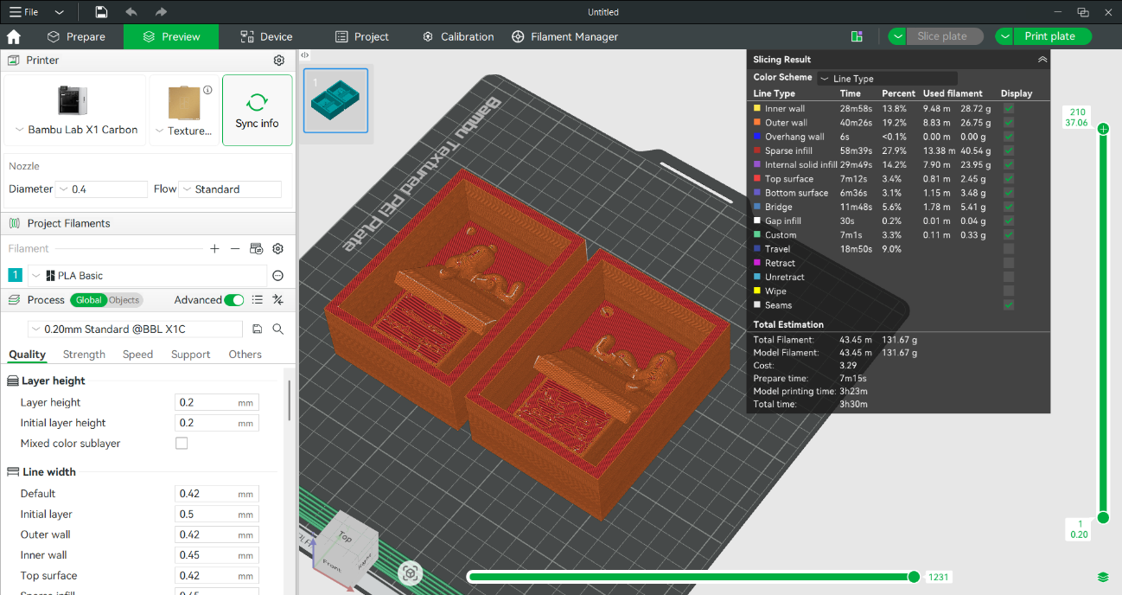Remove a filament with the minus icon
The width and height of the screenshot is (1122, 595).
pos(235,248)
